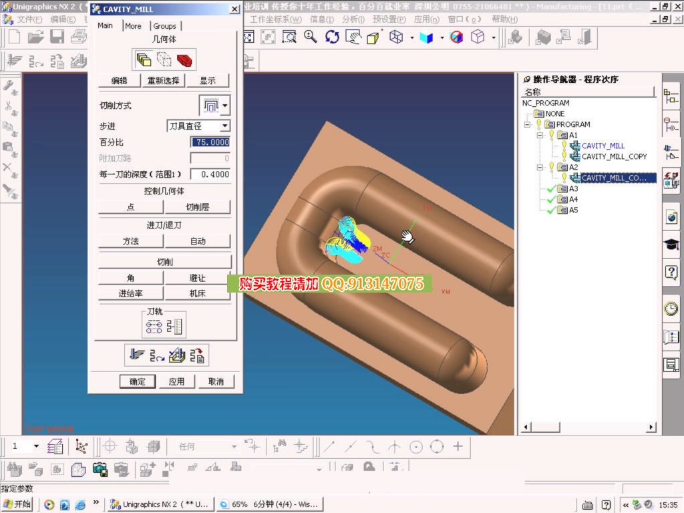The image size is (684, 513).
Task: Click the Zoom magnifier icon in toolbar
Action: click(311, 37)
